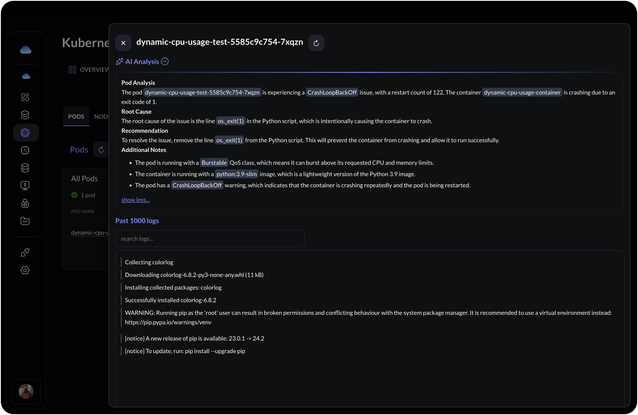The width and height of the screenshot is (638, 415).
Task: Open the Overview grid icon in sidebar
Action: pyautogui.click(x=25, y=97)
